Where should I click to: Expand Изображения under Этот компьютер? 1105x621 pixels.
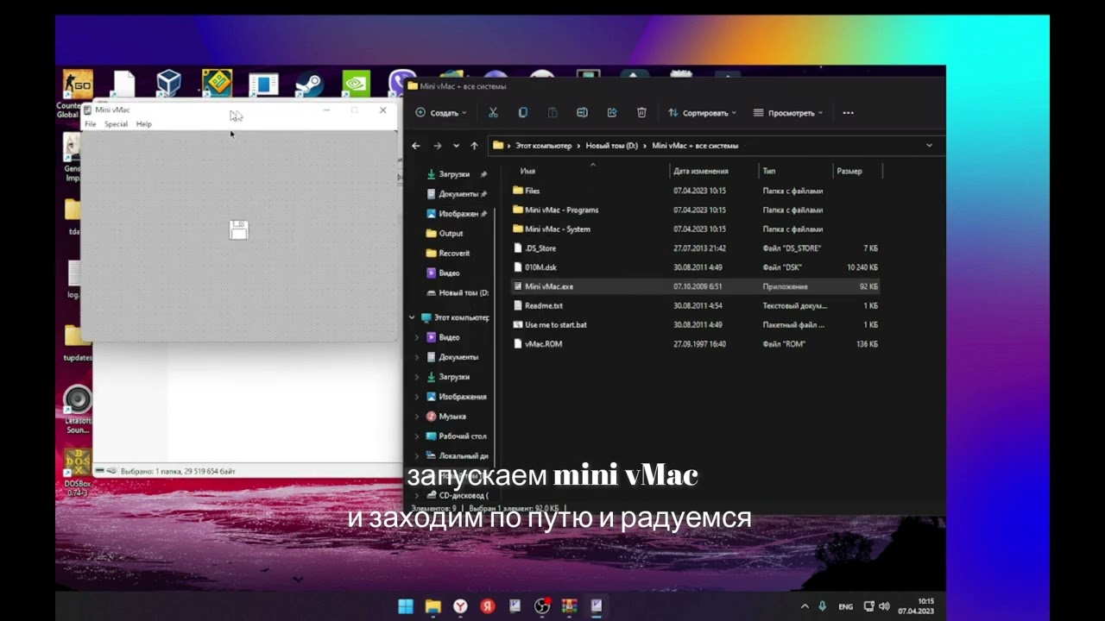417,397
